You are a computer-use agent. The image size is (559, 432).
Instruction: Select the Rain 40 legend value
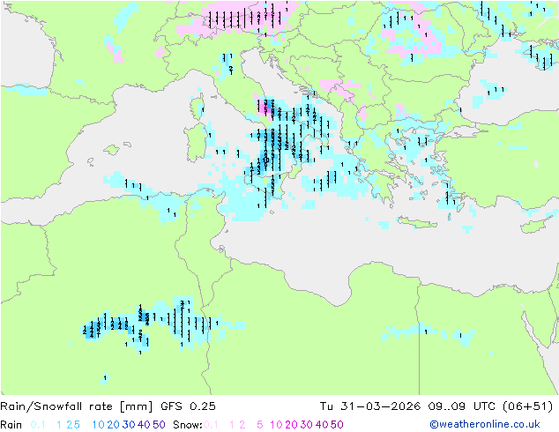(x=144, y=425)
